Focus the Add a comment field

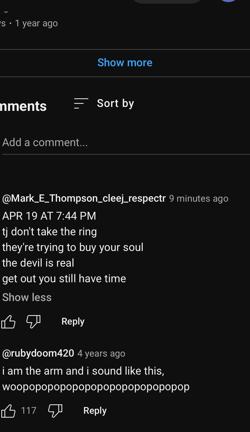pos(126,143)
